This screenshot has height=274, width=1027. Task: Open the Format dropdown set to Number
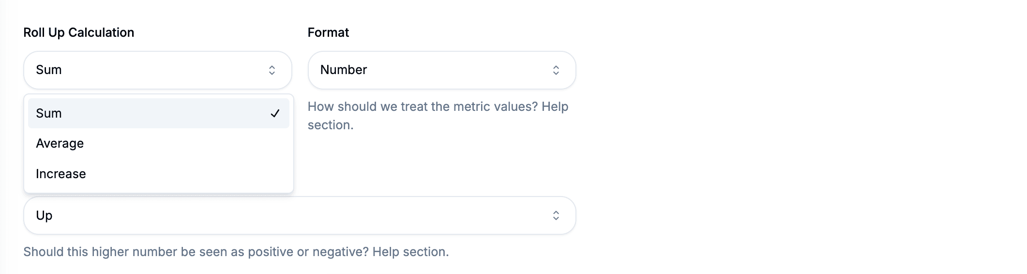point(441,70)
